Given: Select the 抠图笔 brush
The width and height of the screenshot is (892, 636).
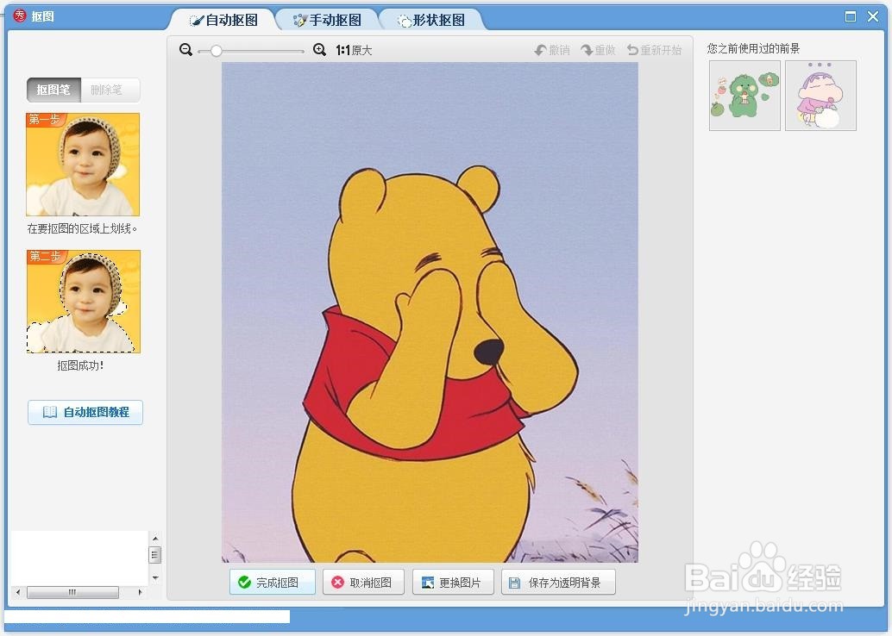Looking at the screenshot, I should coord(54,90).
